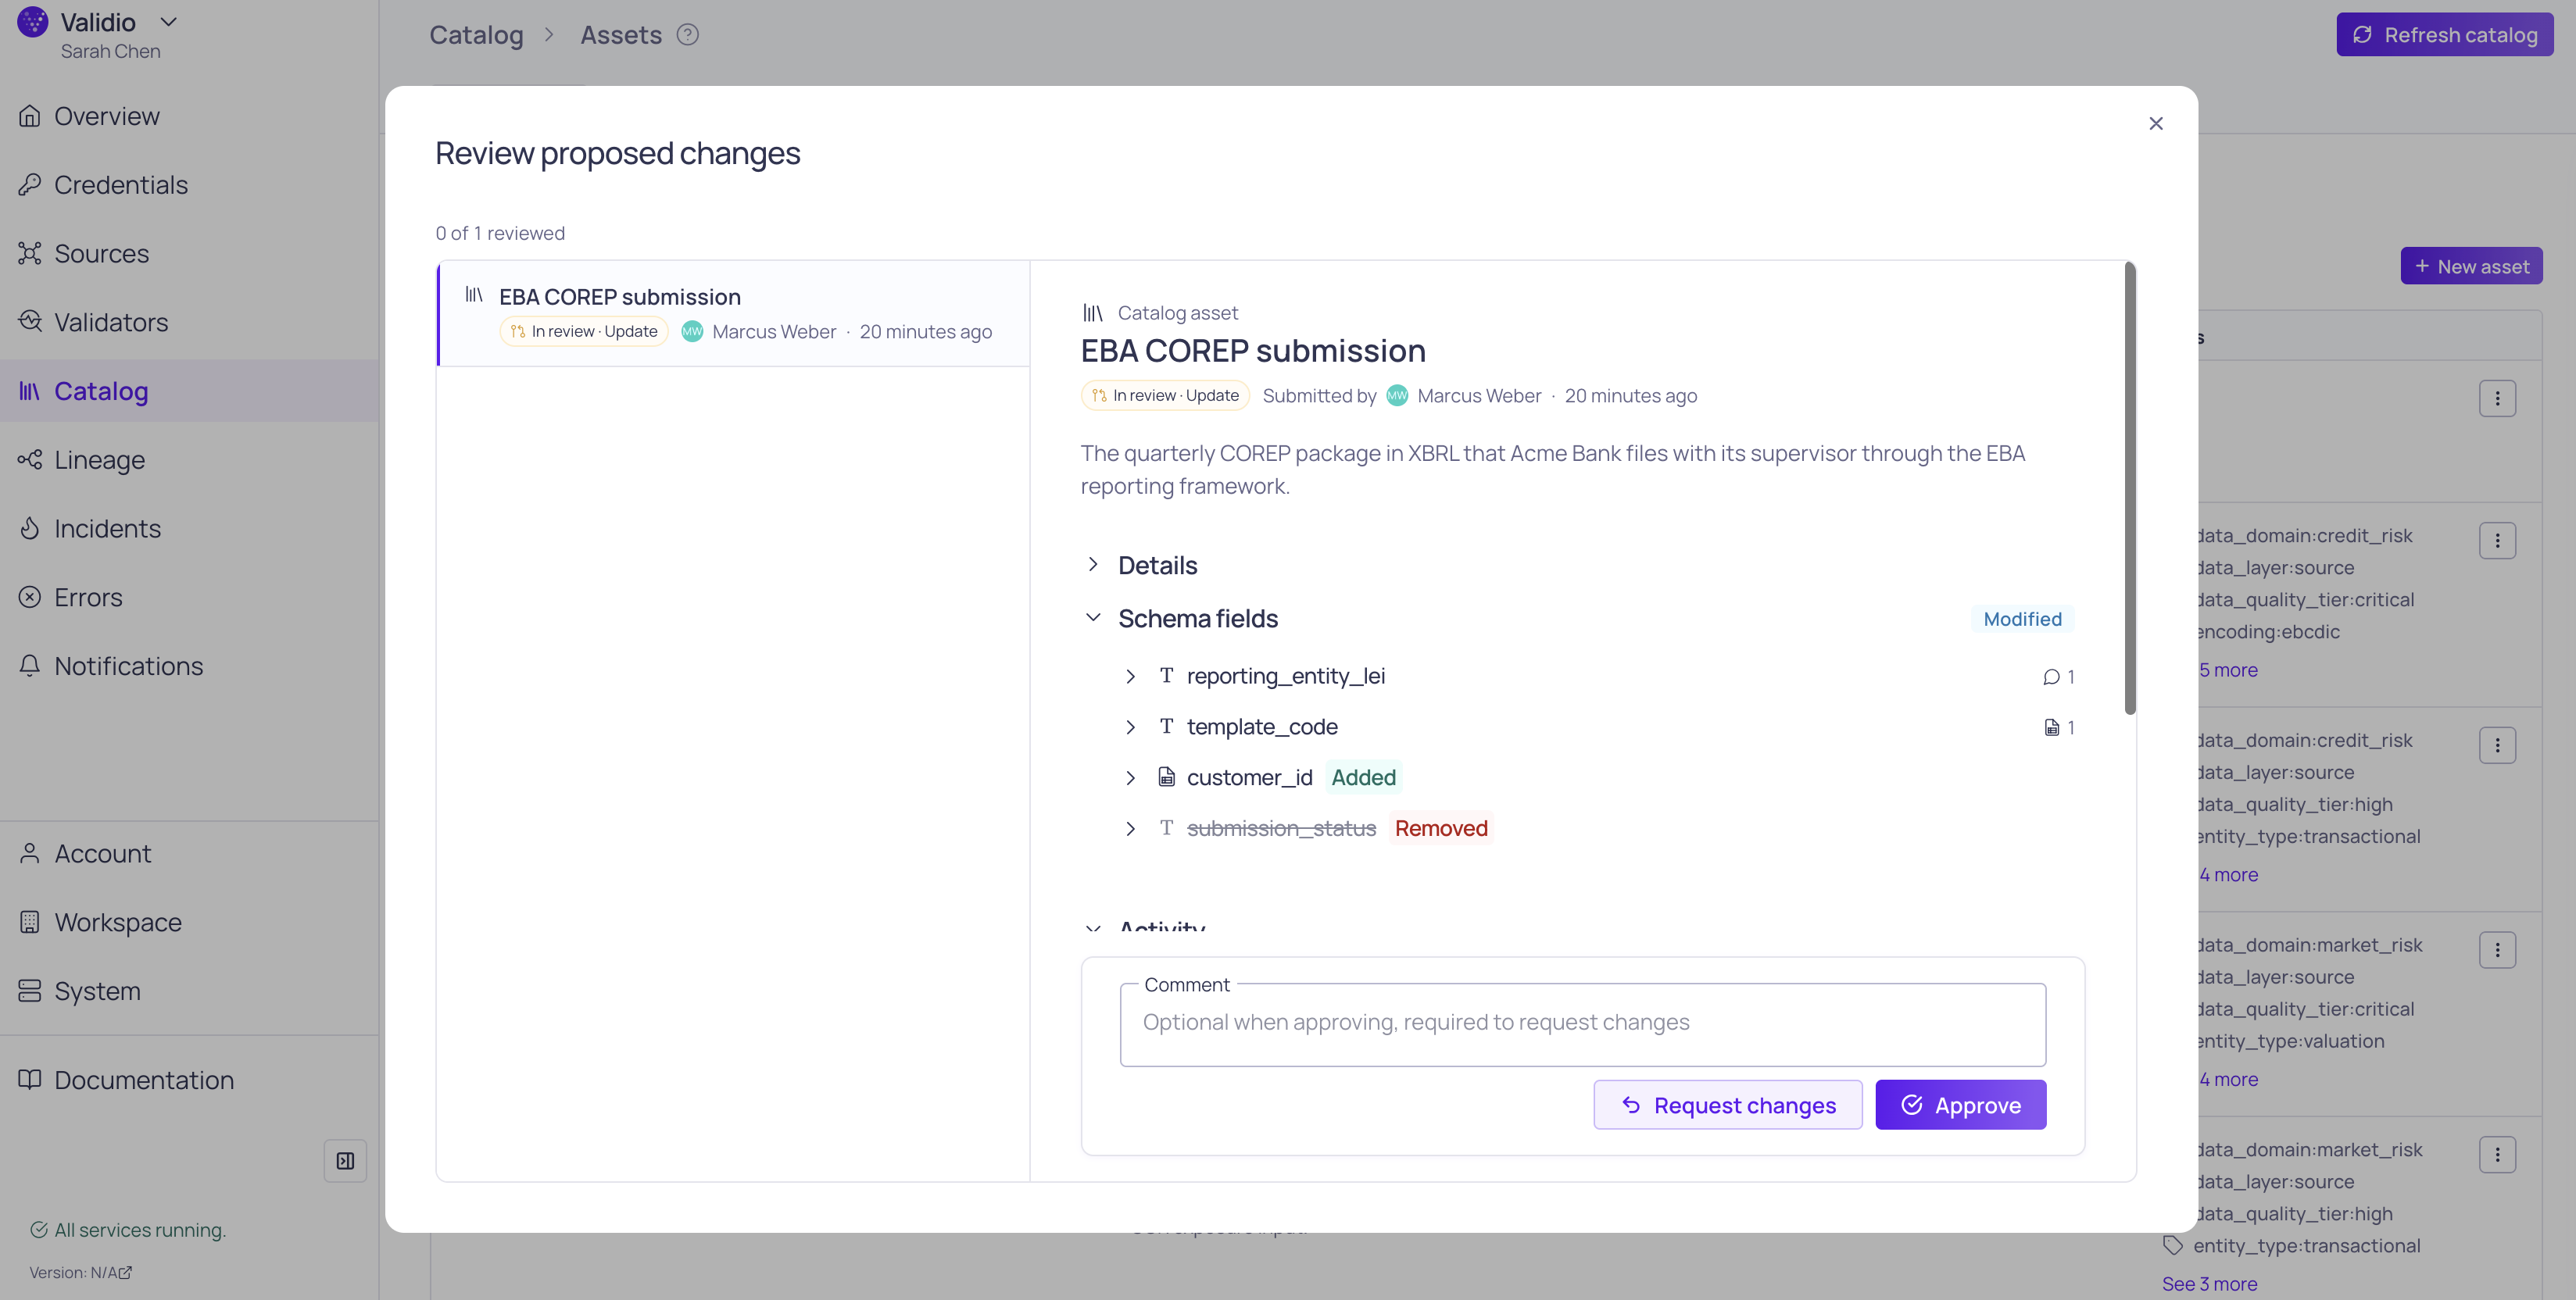Click the System server icon
The height and width of the screenshot is (1300, 2576).
(30, 991)
